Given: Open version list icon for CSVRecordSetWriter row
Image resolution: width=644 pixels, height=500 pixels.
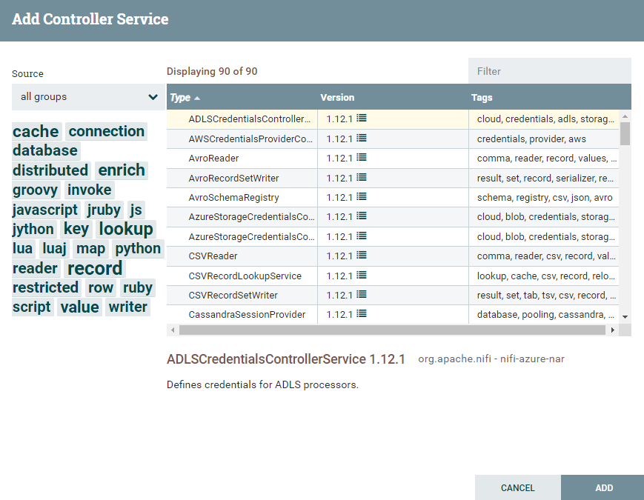Looking at the screenshot, I should [362, 294].
